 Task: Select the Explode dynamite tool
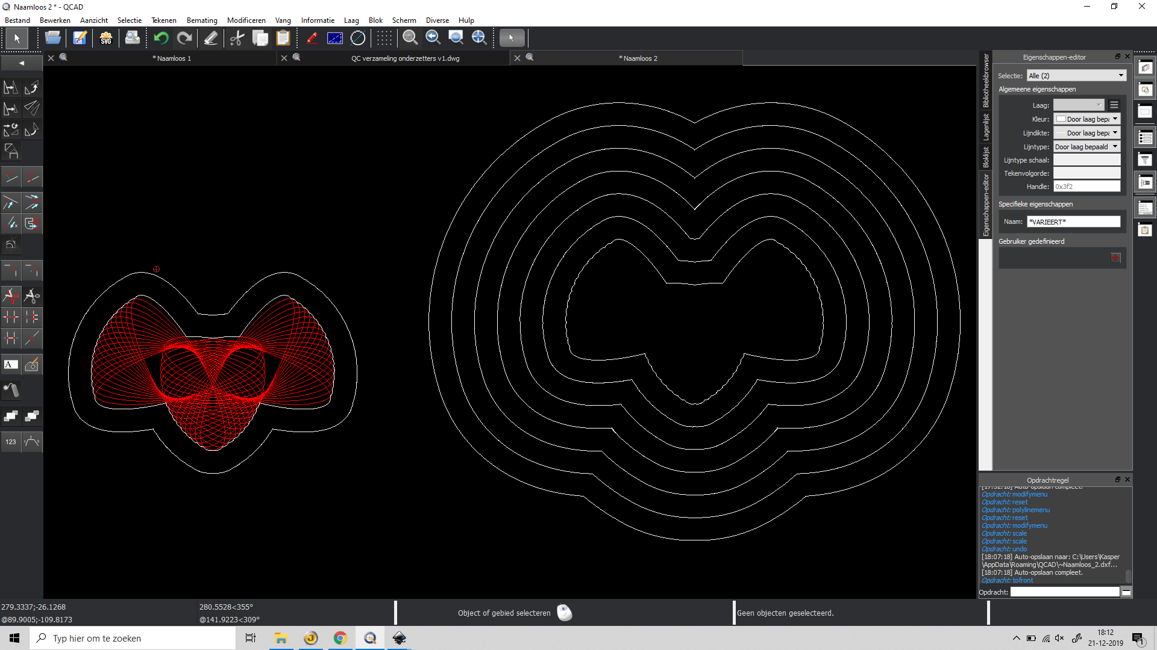(x=11, y=390)
